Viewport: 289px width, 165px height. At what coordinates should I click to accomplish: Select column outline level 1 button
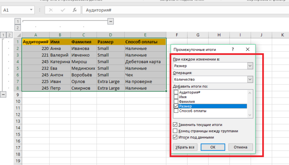click(x=18, y=21)
